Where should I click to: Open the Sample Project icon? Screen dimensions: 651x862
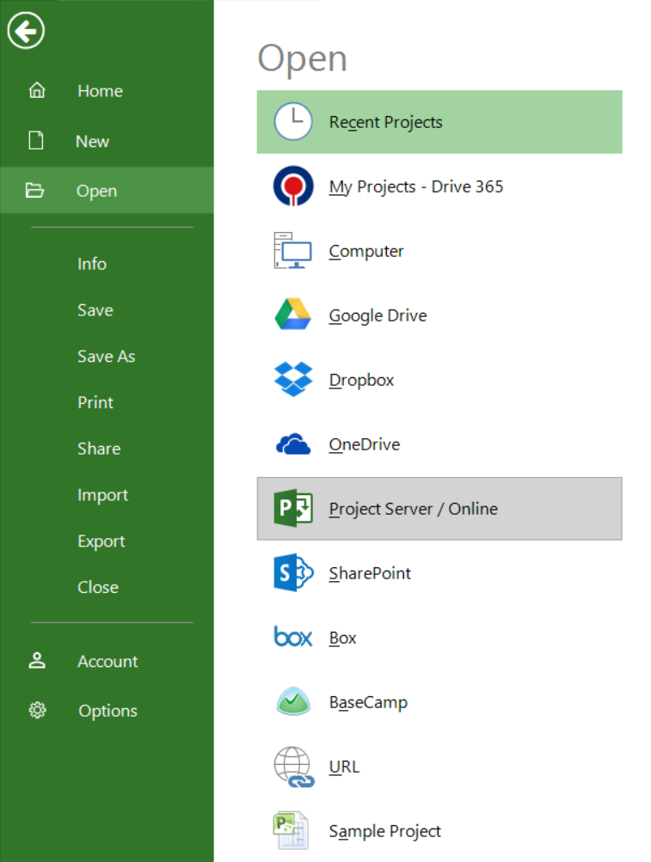coord(293,831)
